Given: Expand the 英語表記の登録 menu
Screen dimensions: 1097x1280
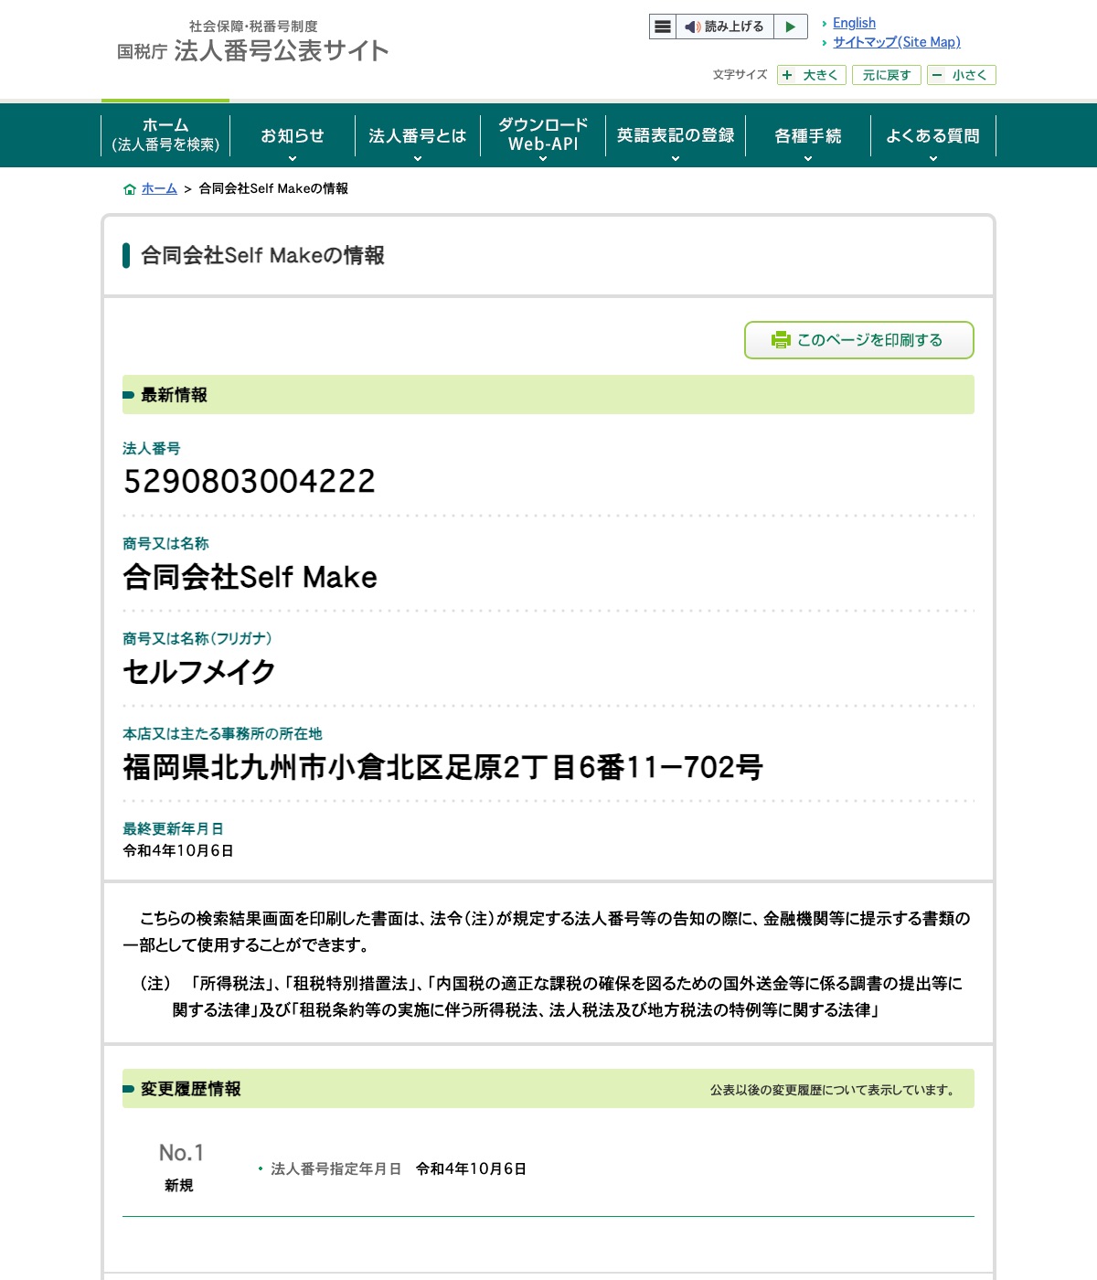Looking at the screenshot, I should coord(676,135).
